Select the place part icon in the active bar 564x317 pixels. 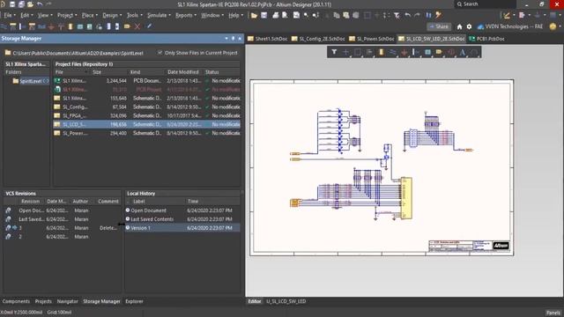(381, 53)
